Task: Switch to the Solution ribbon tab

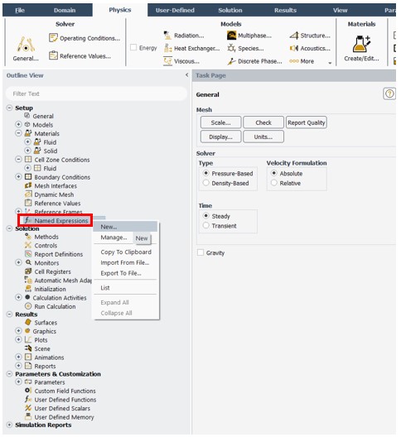Action: (x=230, y=10)
